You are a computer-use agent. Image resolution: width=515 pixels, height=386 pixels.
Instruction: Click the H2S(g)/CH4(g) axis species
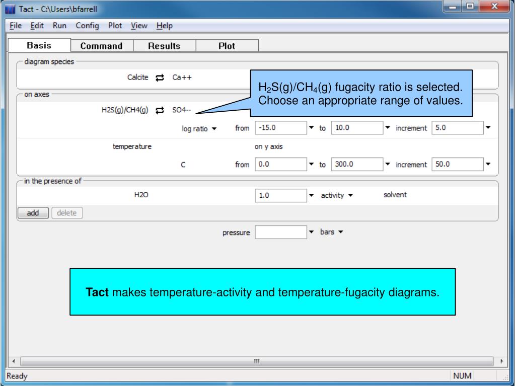point(125,110)
